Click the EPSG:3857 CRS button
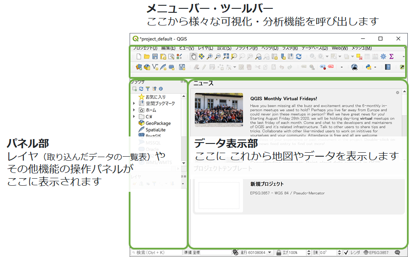410x257 pixels. [x=376, y=252]
